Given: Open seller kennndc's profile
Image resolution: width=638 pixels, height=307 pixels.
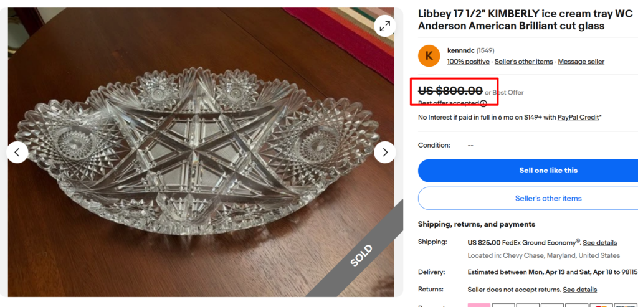Looking at the screenshot, I should point(460,50).
